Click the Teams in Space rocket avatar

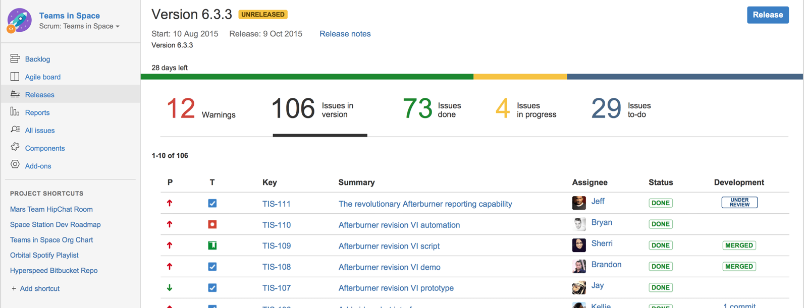[19, 21]
